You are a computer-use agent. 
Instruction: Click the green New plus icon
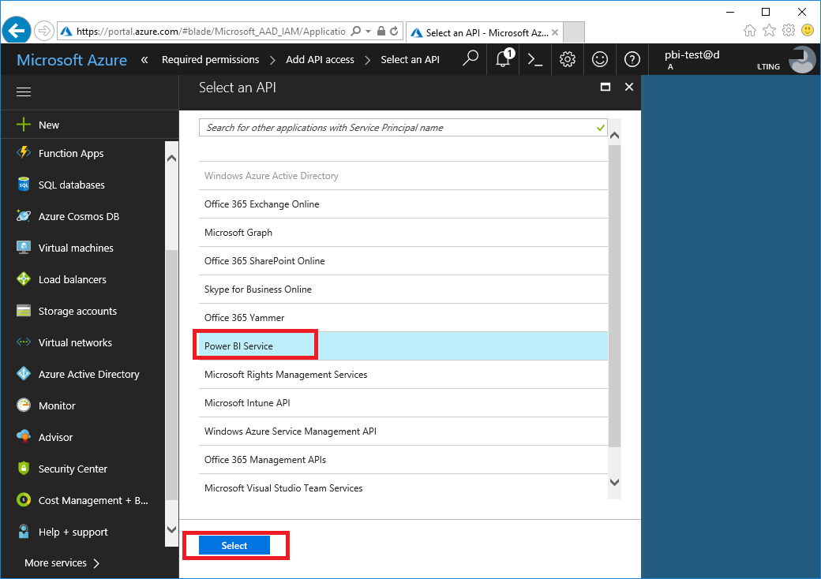[x=24, y=125]
